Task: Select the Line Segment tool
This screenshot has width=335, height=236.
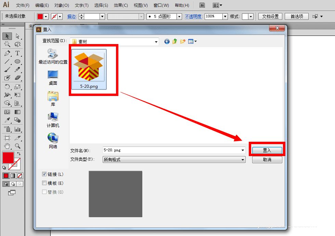Action: click(x=7, y=61)
